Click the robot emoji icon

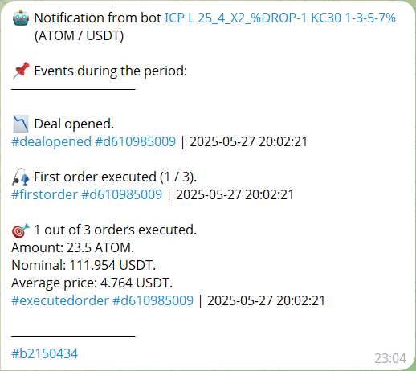(21, 18)
